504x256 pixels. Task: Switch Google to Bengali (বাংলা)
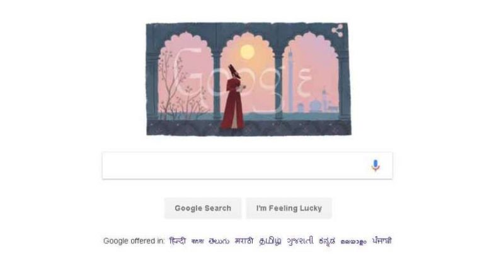[x=197, y=241]
